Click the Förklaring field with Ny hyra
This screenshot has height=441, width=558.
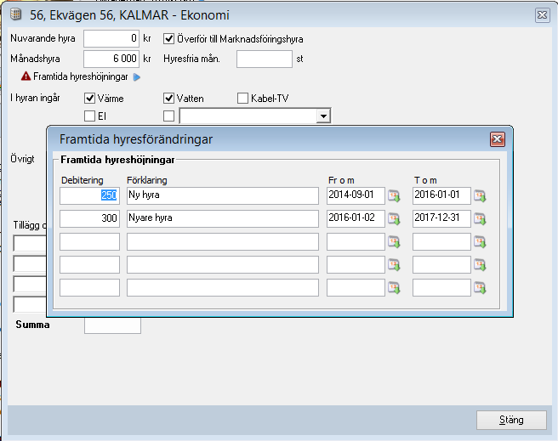[223, 195]
